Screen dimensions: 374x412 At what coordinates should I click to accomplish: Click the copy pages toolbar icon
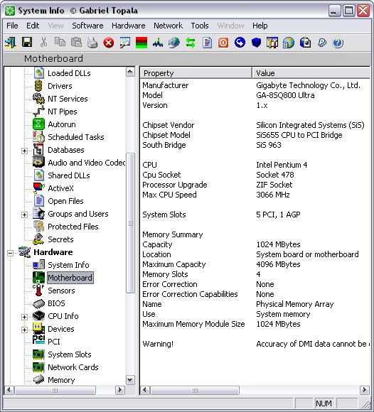(x=60, y=42)
